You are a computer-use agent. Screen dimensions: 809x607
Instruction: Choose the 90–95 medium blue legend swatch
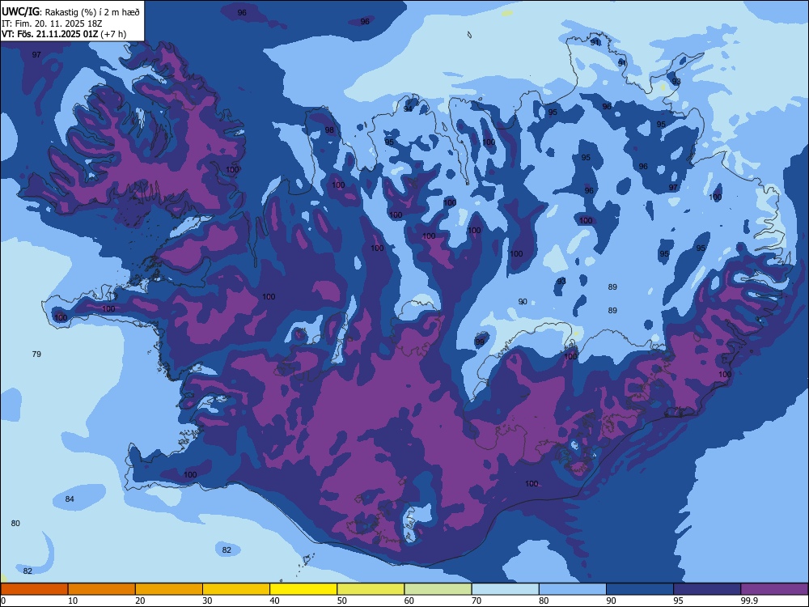coord(640,589)
